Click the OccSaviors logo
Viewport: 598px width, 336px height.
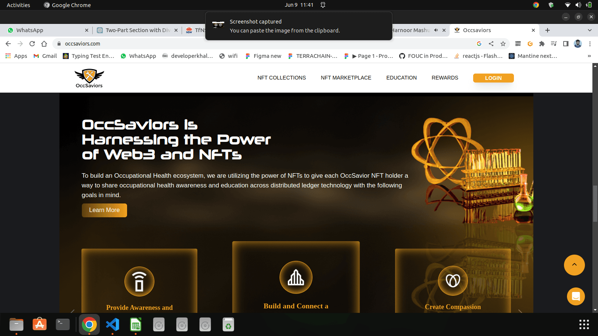(x=89, y=78)
